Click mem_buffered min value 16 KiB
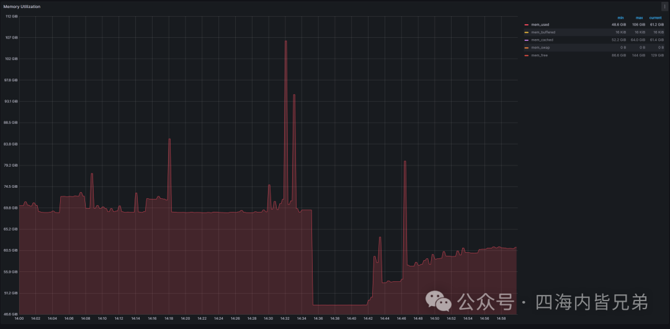This screenshot has width=670, height=329. [621, 32]
